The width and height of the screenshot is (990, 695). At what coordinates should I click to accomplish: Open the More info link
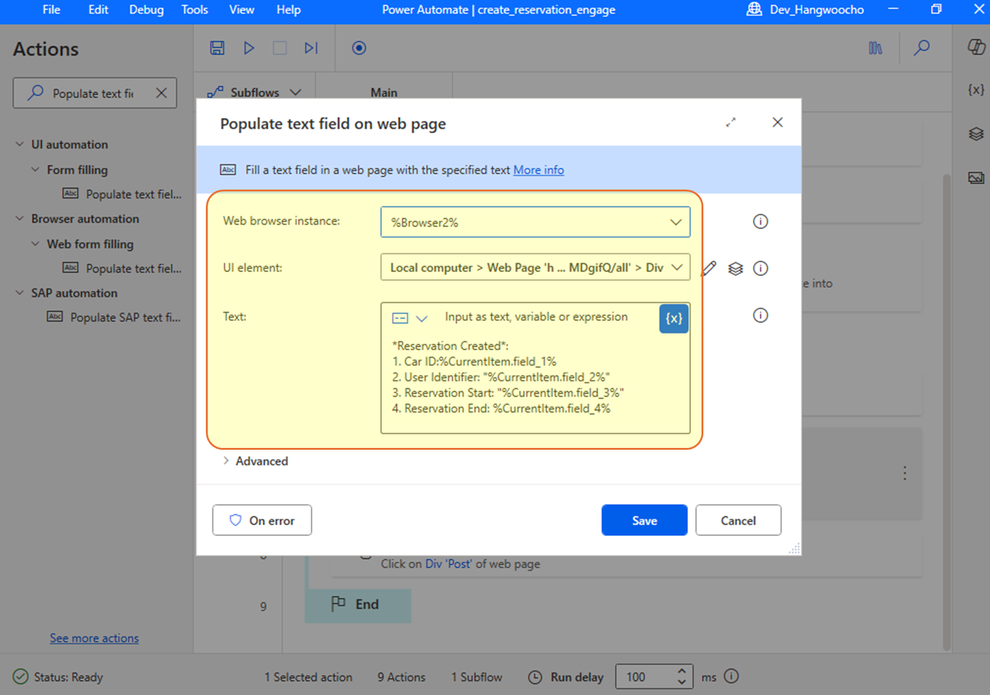[x=539, y=170]
